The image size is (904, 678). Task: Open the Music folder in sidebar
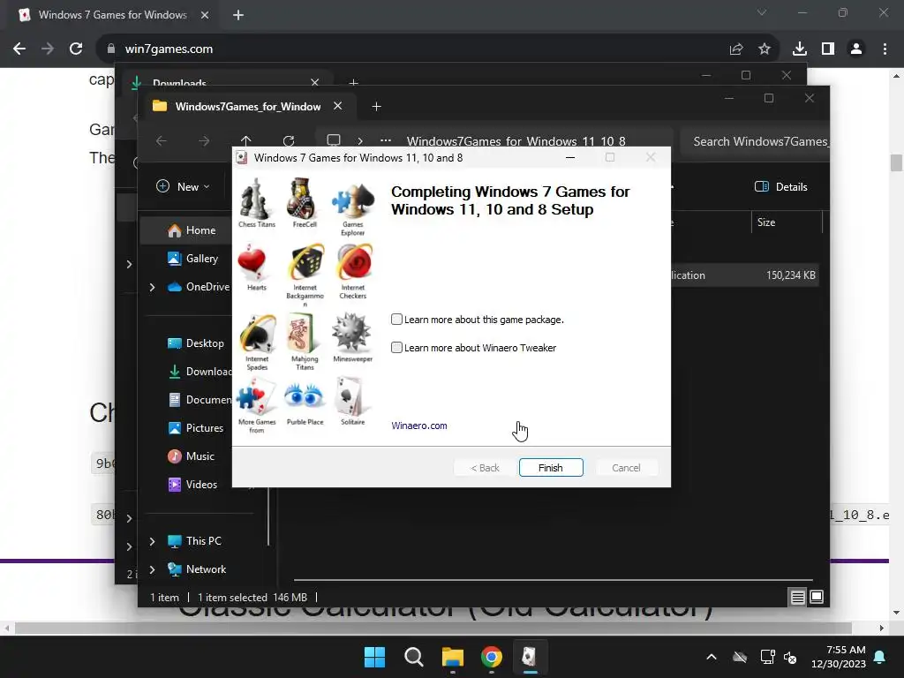pos(191,456)
